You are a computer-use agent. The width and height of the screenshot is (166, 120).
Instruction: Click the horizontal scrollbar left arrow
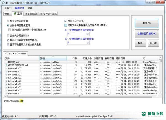click(x=6, y=96)
